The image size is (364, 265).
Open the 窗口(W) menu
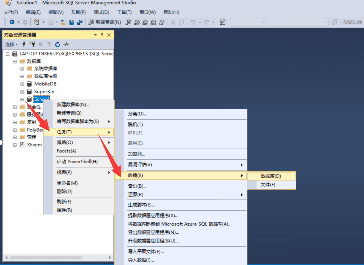pos(147,12)
